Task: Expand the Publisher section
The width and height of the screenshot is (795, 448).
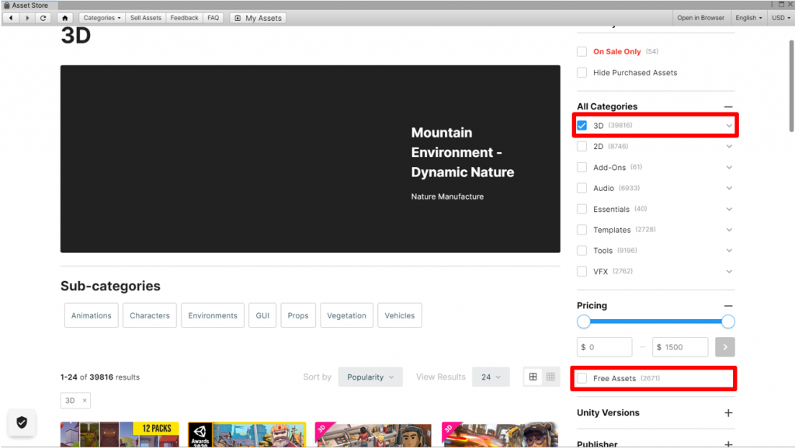Action: tap(728, 444)
